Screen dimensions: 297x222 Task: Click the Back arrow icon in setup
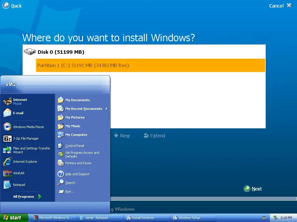click(x=6, y=5)
